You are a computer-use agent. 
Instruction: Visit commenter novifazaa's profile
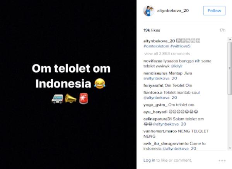pyautogui.click(x=153, y=61)
